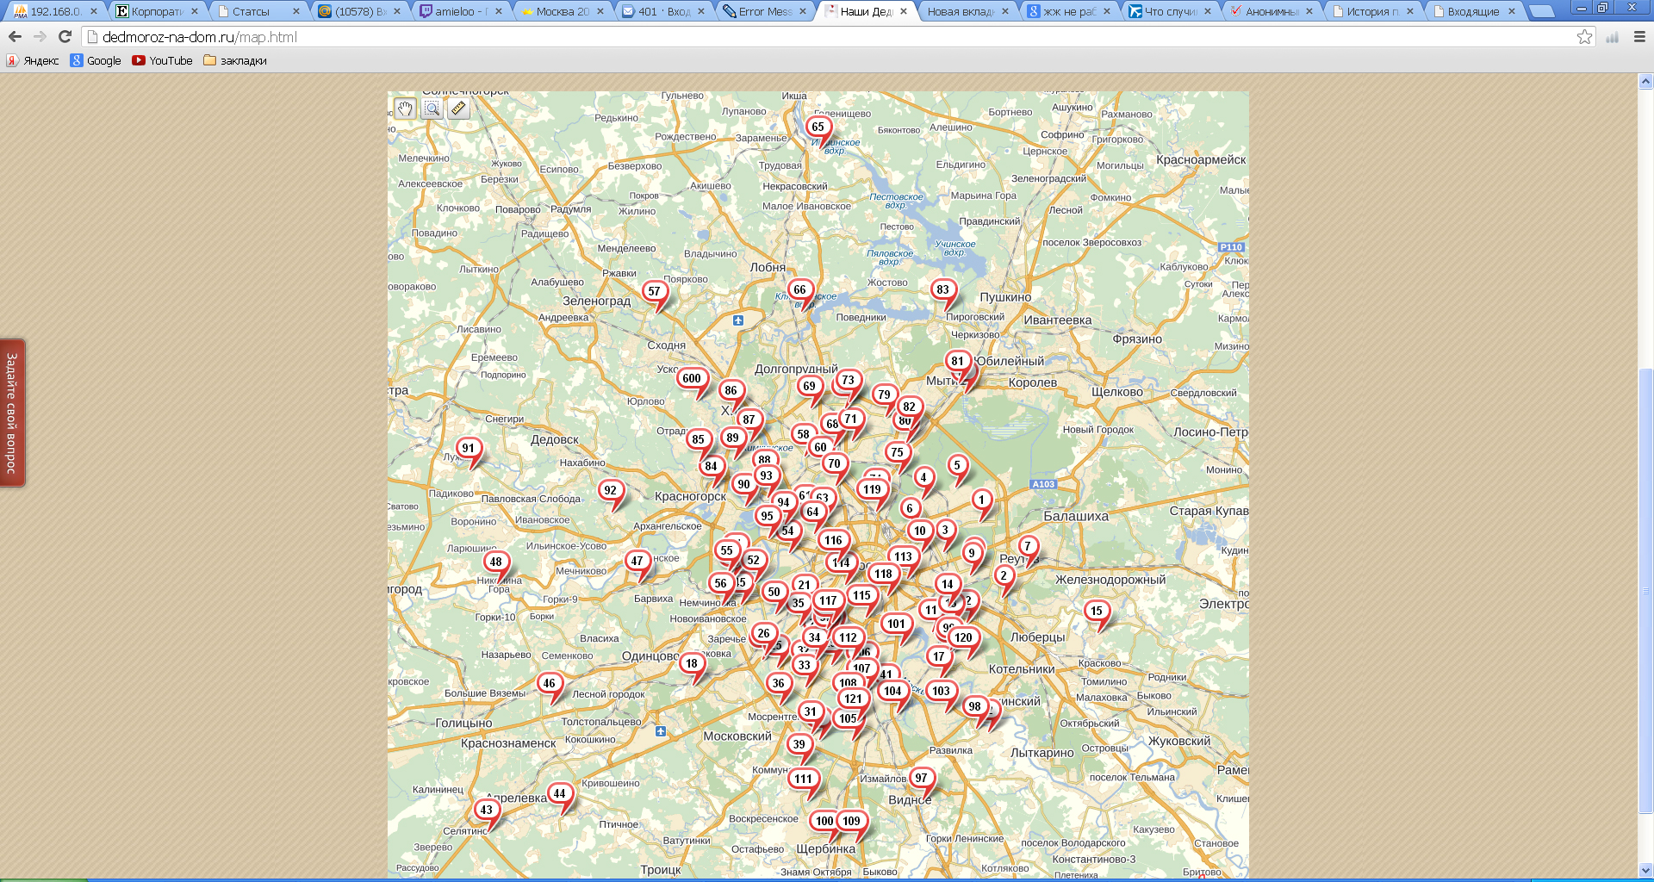Open a new tab with the new-tab button
The height and width of the screenshot is (882, 1654).
(1541, 11)
